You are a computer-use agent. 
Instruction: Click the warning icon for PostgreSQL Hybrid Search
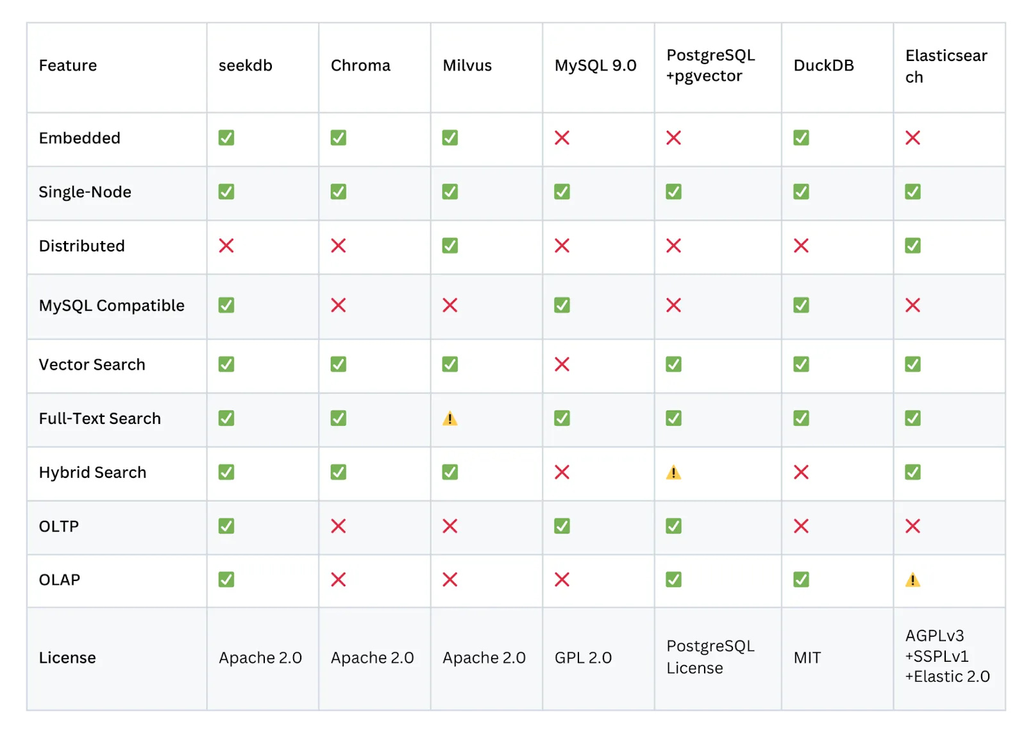click(673, 473)
